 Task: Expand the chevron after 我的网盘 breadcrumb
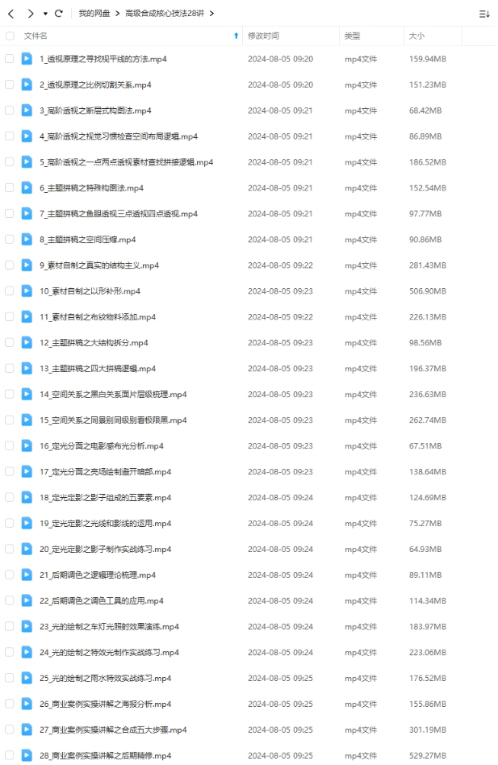click(118, 14)
